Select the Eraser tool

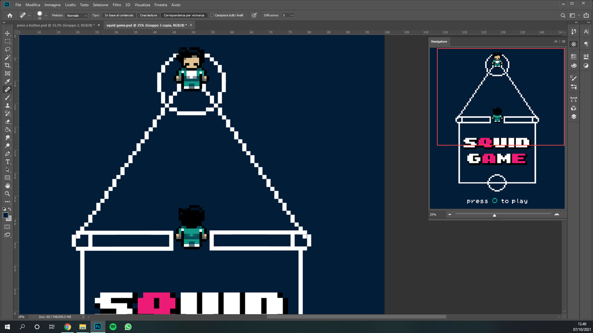click(7, 121)
